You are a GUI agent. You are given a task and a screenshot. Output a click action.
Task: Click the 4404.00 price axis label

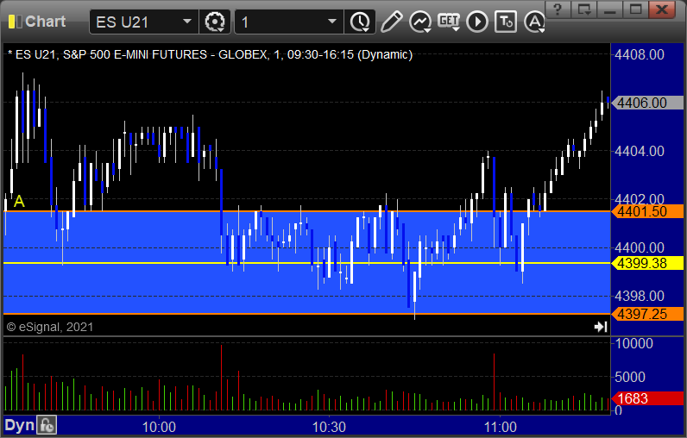(640, 152)
